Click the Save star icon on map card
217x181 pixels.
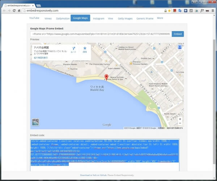click(x=85, y=49)
